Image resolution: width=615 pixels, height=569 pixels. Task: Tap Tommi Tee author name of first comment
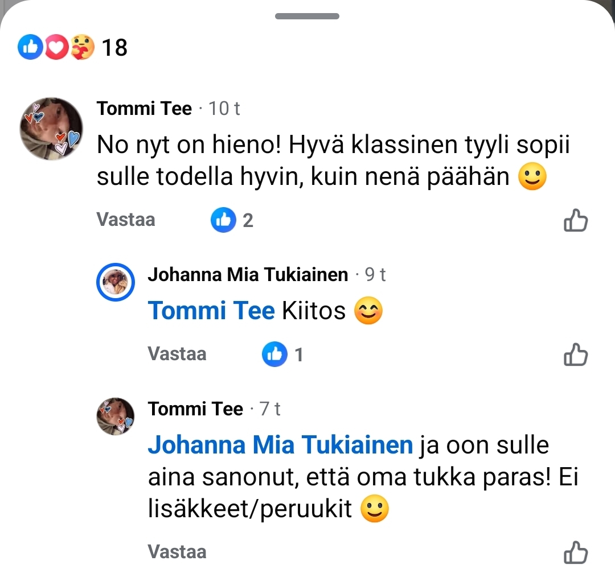[144, 109]
